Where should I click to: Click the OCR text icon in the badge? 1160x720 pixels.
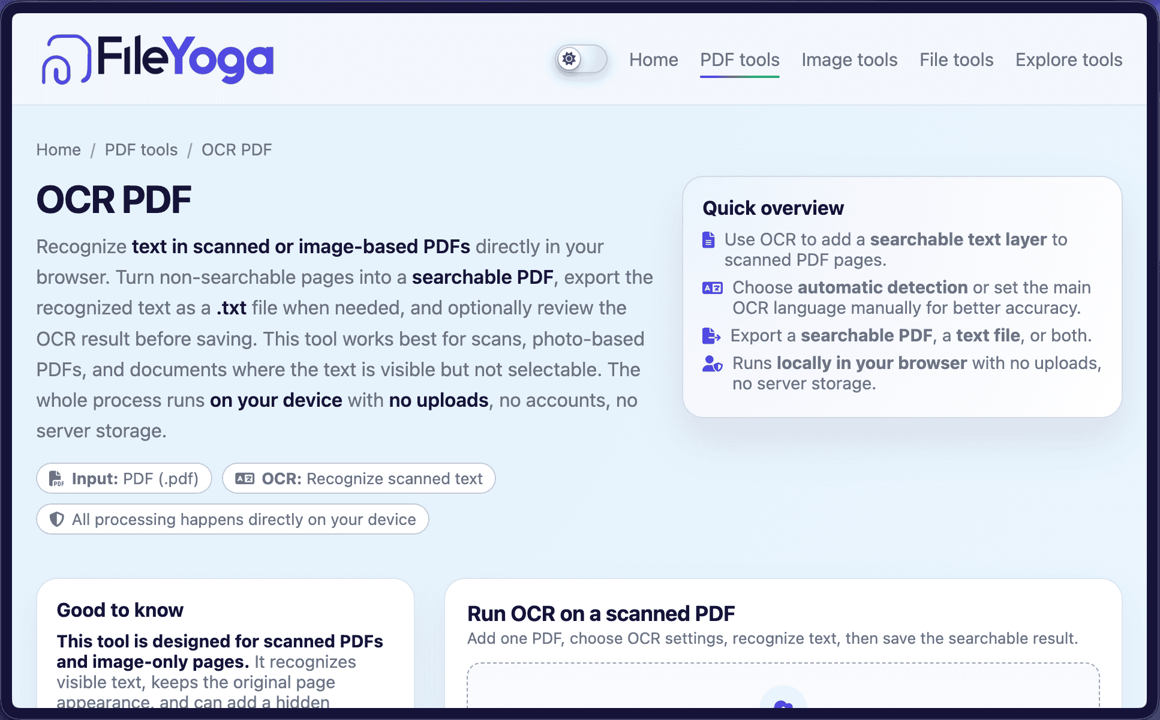click(245, 479)
